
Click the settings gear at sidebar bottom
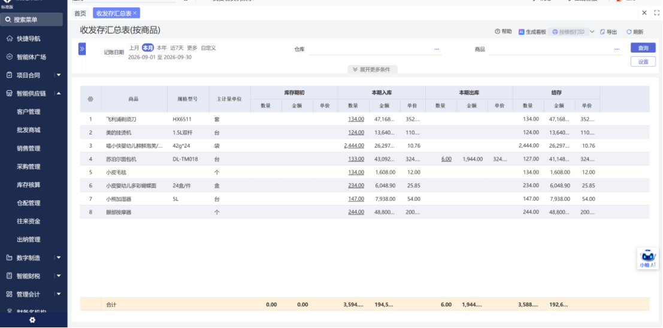(32, 320)
